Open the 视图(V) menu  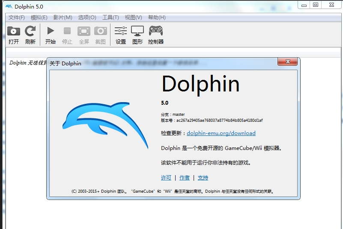134,18
